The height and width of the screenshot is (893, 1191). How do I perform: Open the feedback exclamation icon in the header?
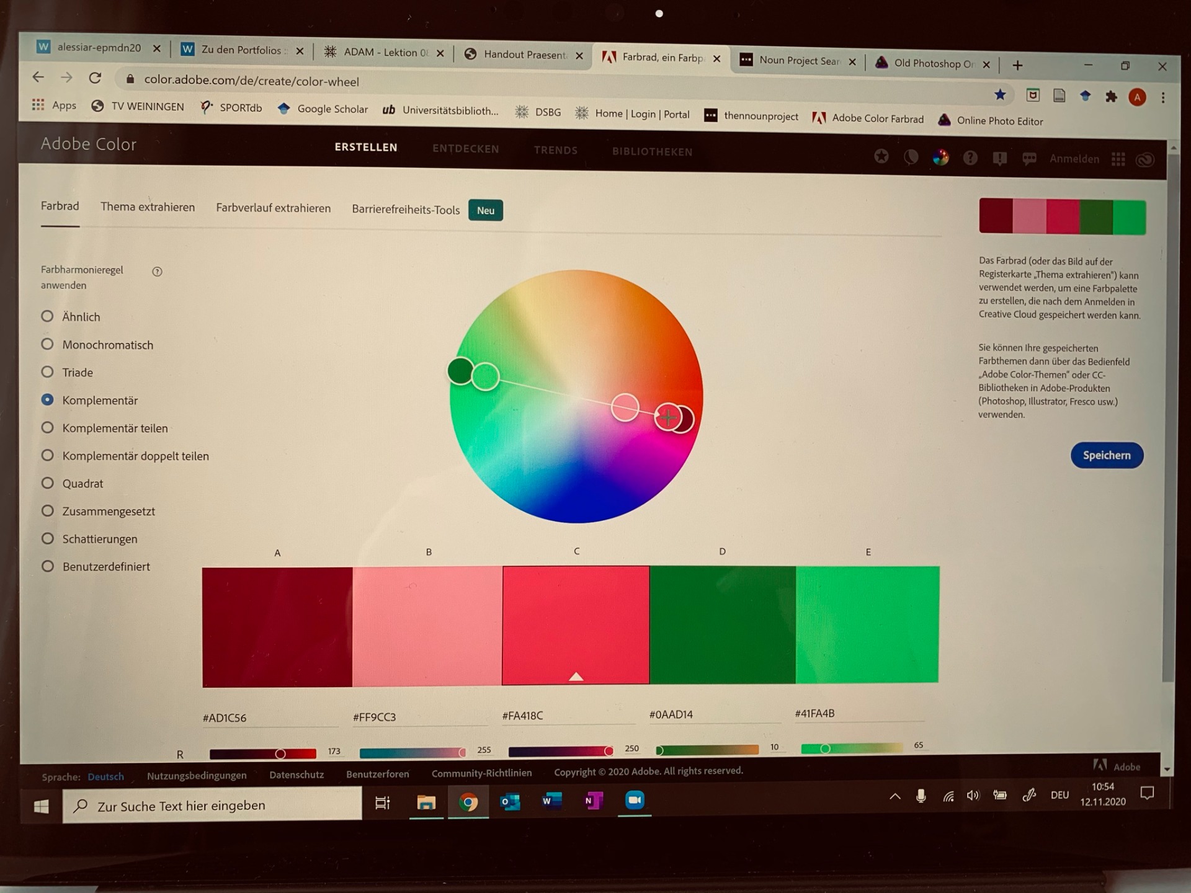(x=999, y=159)
